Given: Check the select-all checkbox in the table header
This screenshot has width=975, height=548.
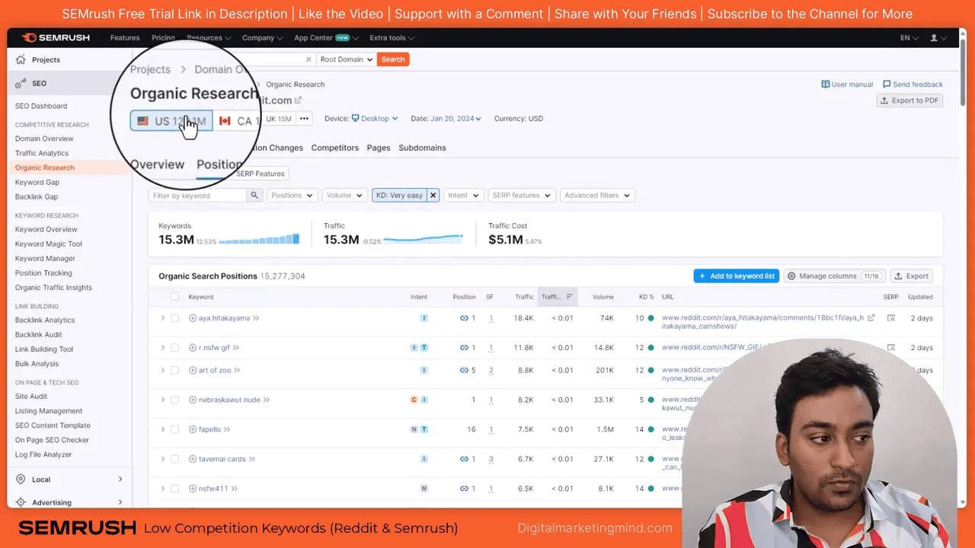Looking at the screenshot, I should click(x=174, y=296).
